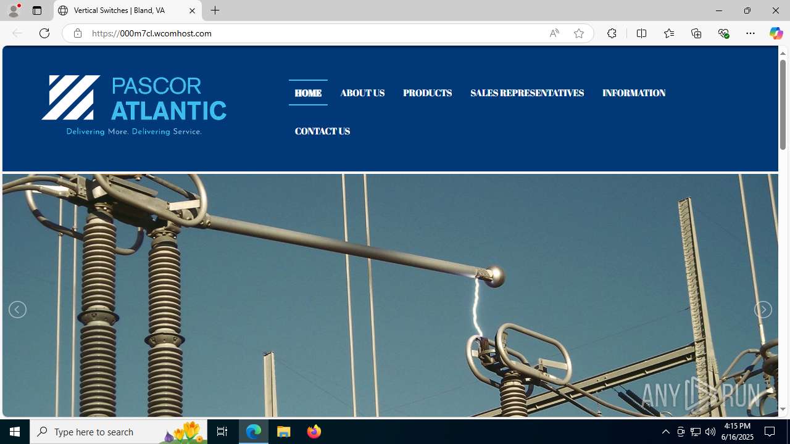Viewport: 790px width, 444px height.
Task: Open Browser essentials
Action: coord(723,33)
